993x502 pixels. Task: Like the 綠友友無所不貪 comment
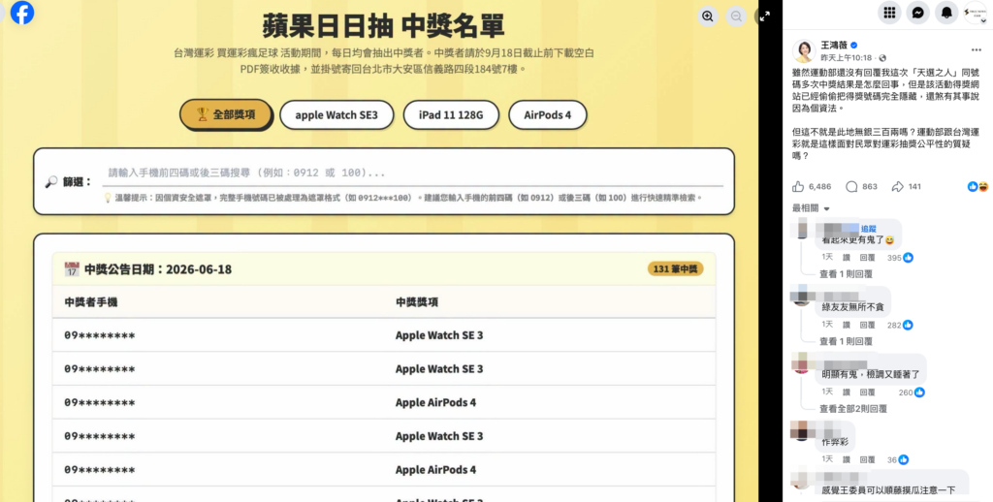(x=847, y=325)
